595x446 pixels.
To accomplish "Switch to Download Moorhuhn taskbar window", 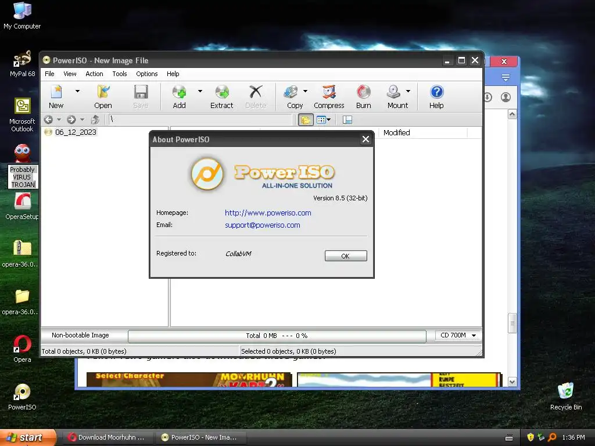I will (x=107, y=437).
